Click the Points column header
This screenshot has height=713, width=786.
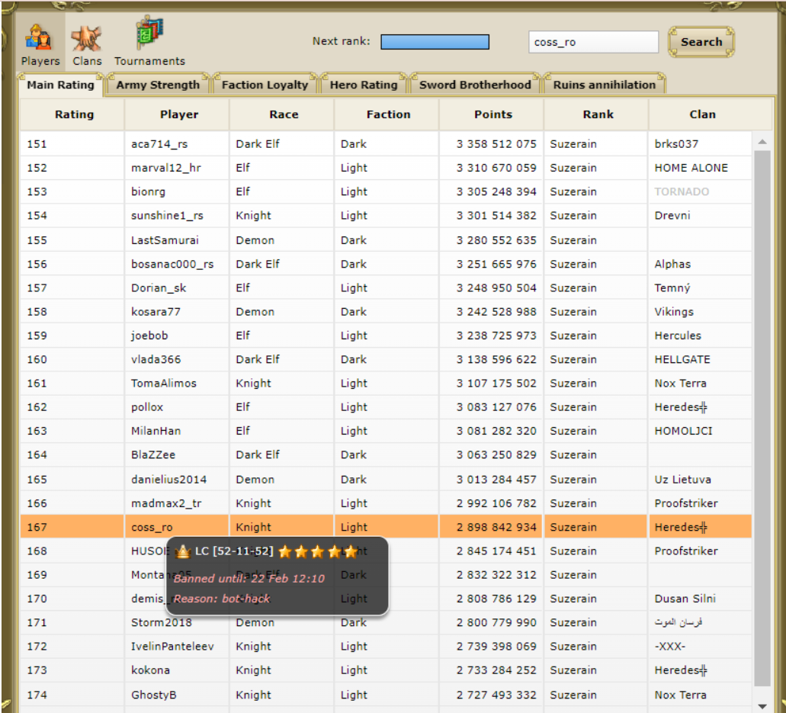[x=493, y=114]
